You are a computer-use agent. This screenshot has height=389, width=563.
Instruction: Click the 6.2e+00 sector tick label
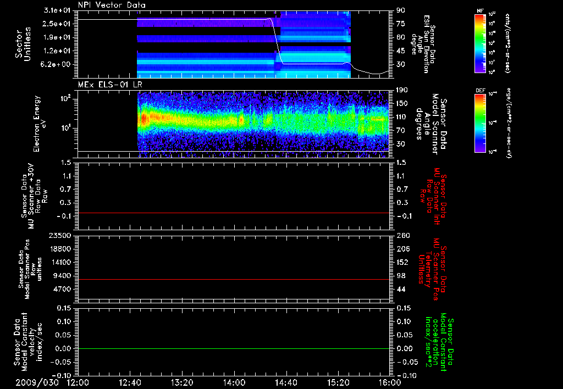click(x=56, y=64)
